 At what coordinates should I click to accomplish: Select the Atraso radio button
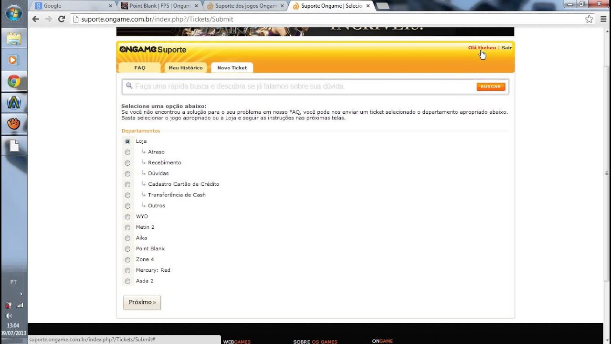(127, 152)
